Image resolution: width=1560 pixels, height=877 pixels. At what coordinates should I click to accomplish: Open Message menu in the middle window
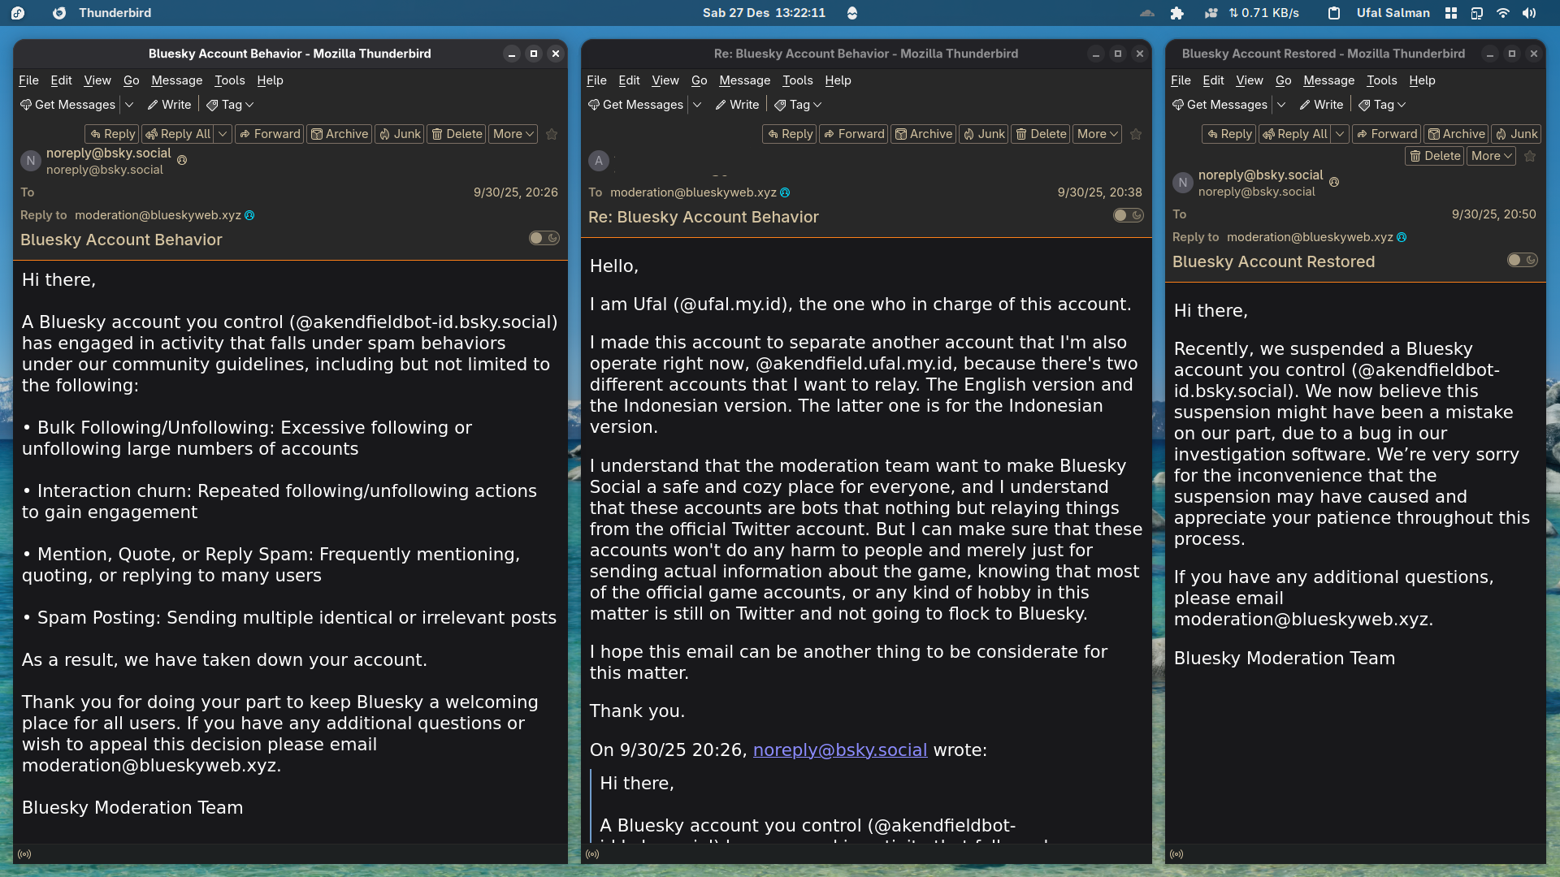(744, 80)
